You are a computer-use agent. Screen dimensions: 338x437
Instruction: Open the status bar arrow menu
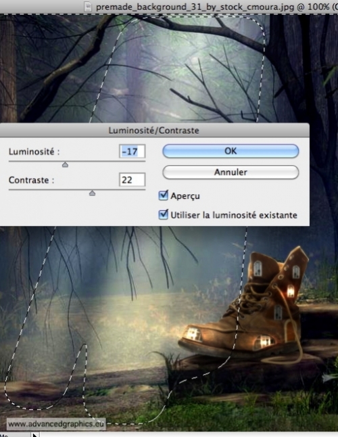[x=34, y=435]
